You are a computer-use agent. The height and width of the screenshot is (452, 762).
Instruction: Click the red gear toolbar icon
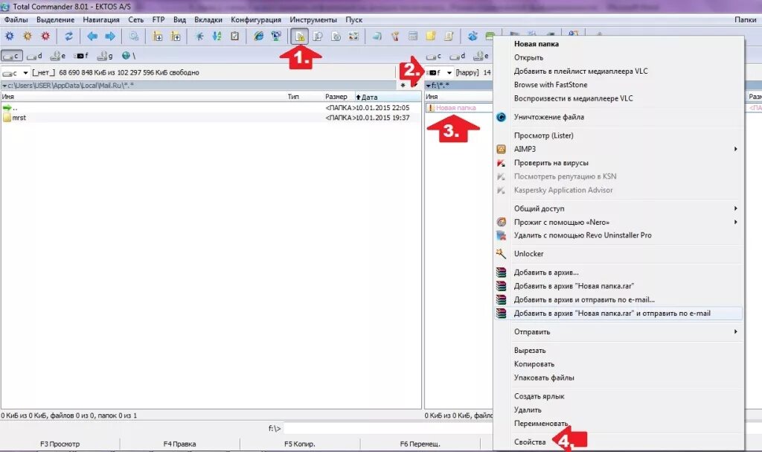click(45, 36)
